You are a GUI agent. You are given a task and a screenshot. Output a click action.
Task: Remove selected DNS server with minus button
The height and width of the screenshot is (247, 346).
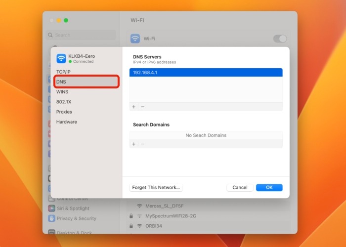[142, 107]
